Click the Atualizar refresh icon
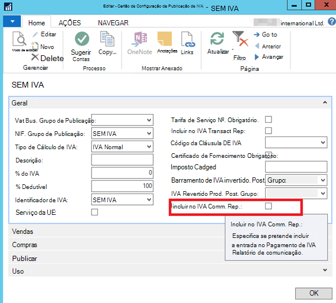The image size is (336, 303). [217, 39]
